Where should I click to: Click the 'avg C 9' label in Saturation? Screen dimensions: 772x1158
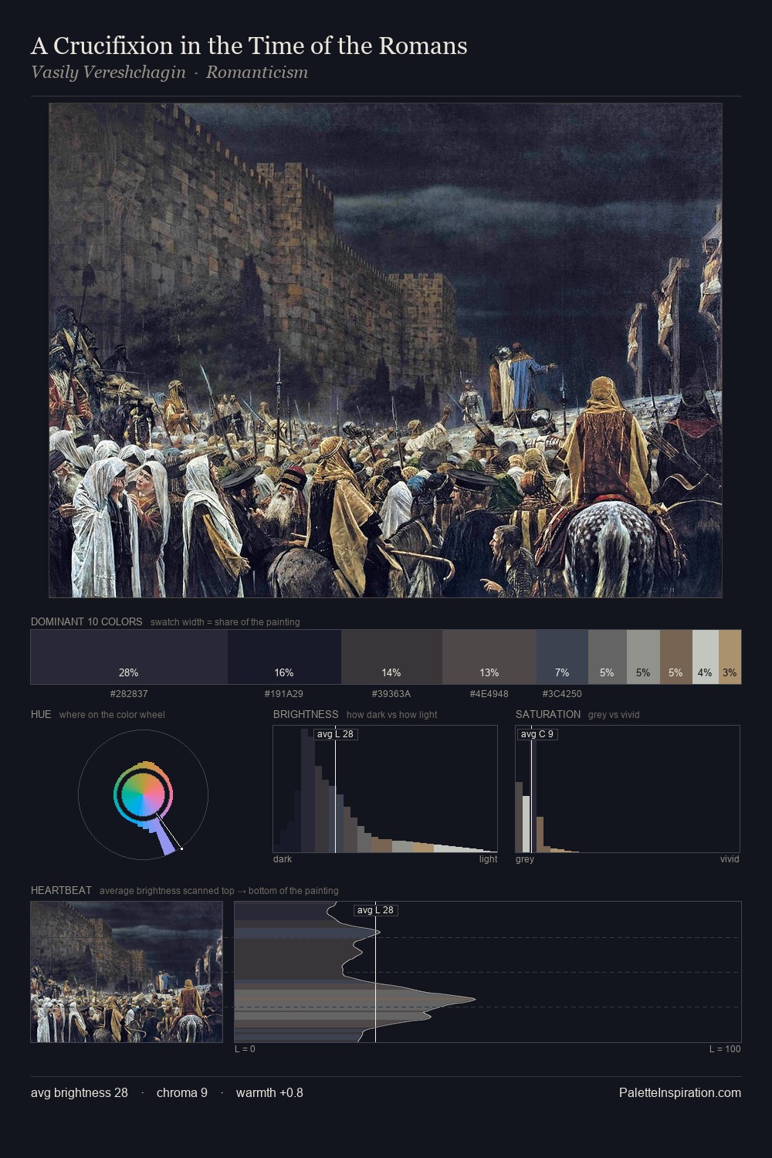click(537, 734)
